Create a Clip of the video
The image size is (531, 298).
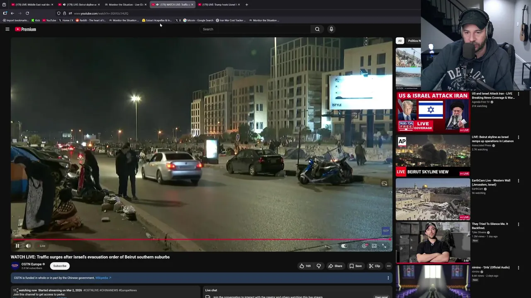point(374,266)
